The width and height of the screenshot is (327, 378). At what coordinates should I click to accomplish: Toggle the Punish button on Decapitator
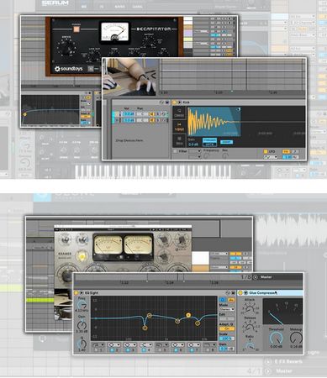[76, 29]
